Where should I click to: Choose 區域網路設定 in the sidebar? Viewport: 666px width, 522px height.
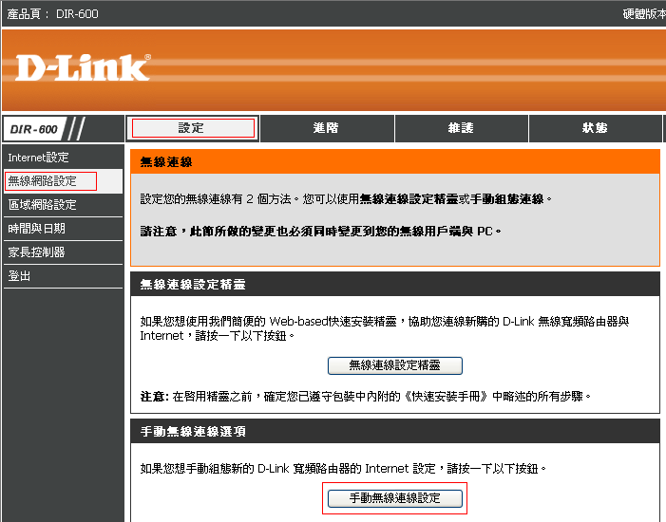click(63, 205)
